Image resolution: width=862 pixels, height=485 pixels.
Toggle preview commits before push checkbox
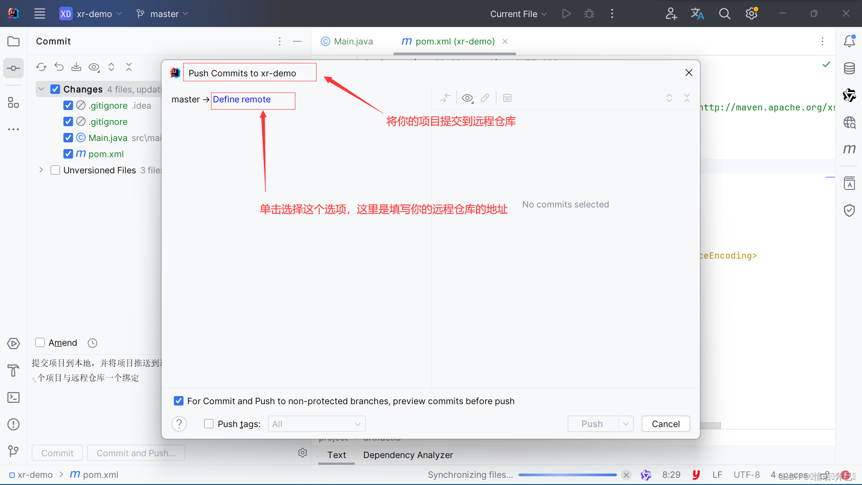tap(179, 401)
